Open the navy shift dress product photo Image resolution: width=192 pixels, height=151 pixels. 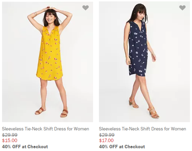click(144, 62)
